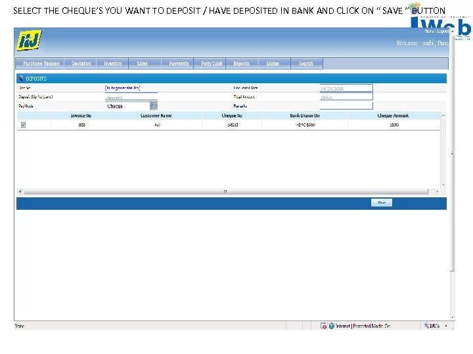This screenshot has width=473, height=354.
Task: Click the Bank Drawn On column header
Action: (x=305, y=115)
